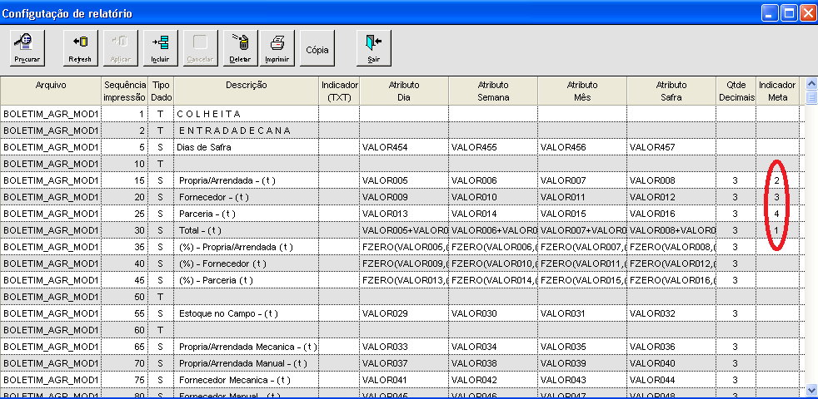Click the Cópia button

click(x=317, y=48)
